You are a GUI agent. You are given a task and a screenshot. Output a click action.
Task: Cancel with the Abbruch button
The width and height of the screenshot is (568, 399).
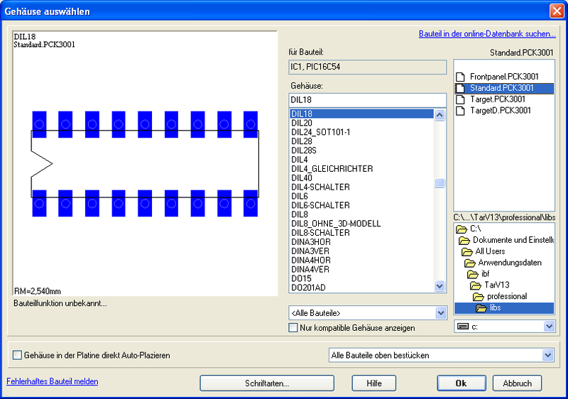pos(517,383)
